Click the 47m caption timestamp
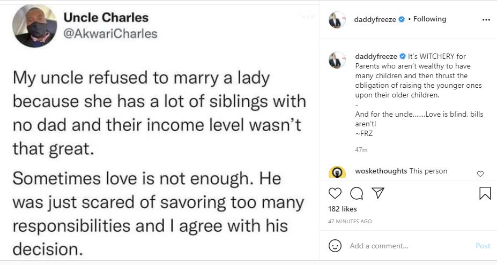Screen dimensions: 497x265 (x=361, y=150)
